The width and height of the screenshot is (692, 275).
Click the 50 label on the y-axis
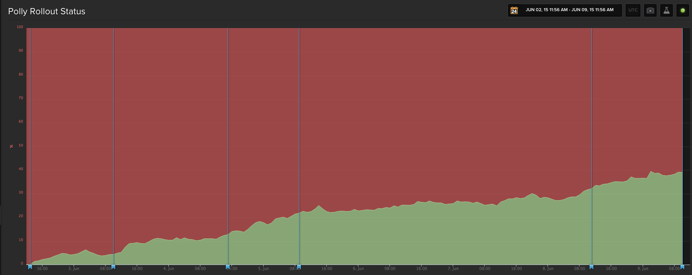[21, 145]
